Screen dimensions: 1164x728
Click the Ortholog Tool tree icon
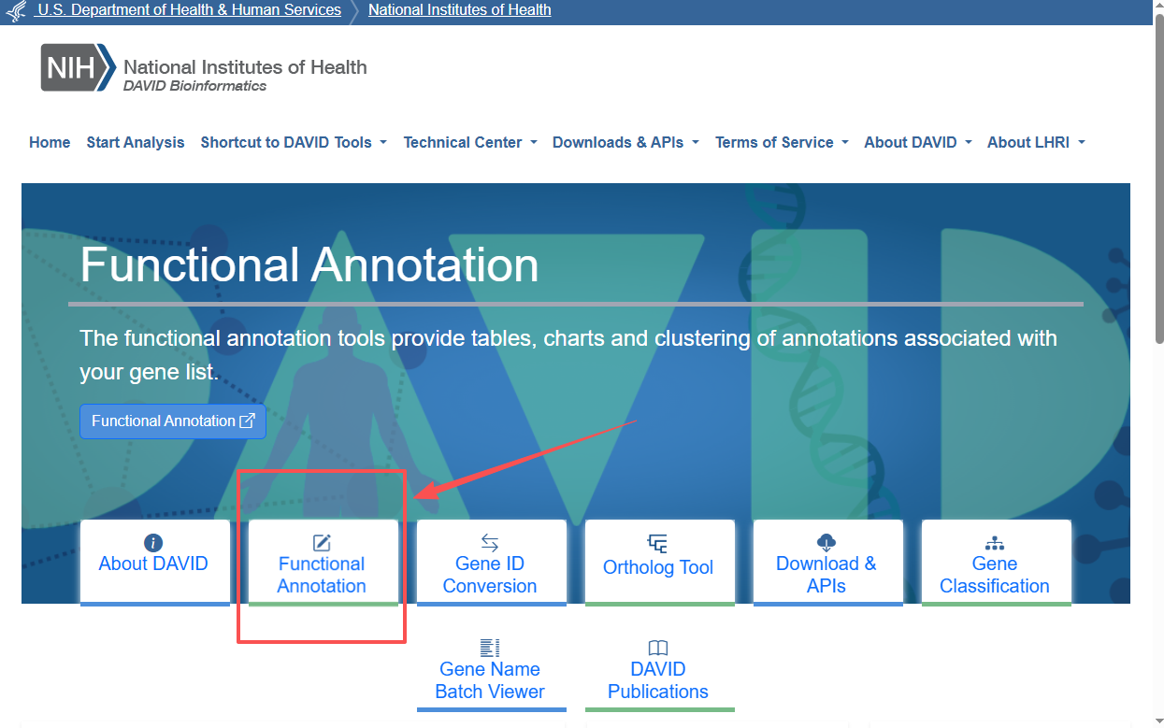(x=658, y=544)
